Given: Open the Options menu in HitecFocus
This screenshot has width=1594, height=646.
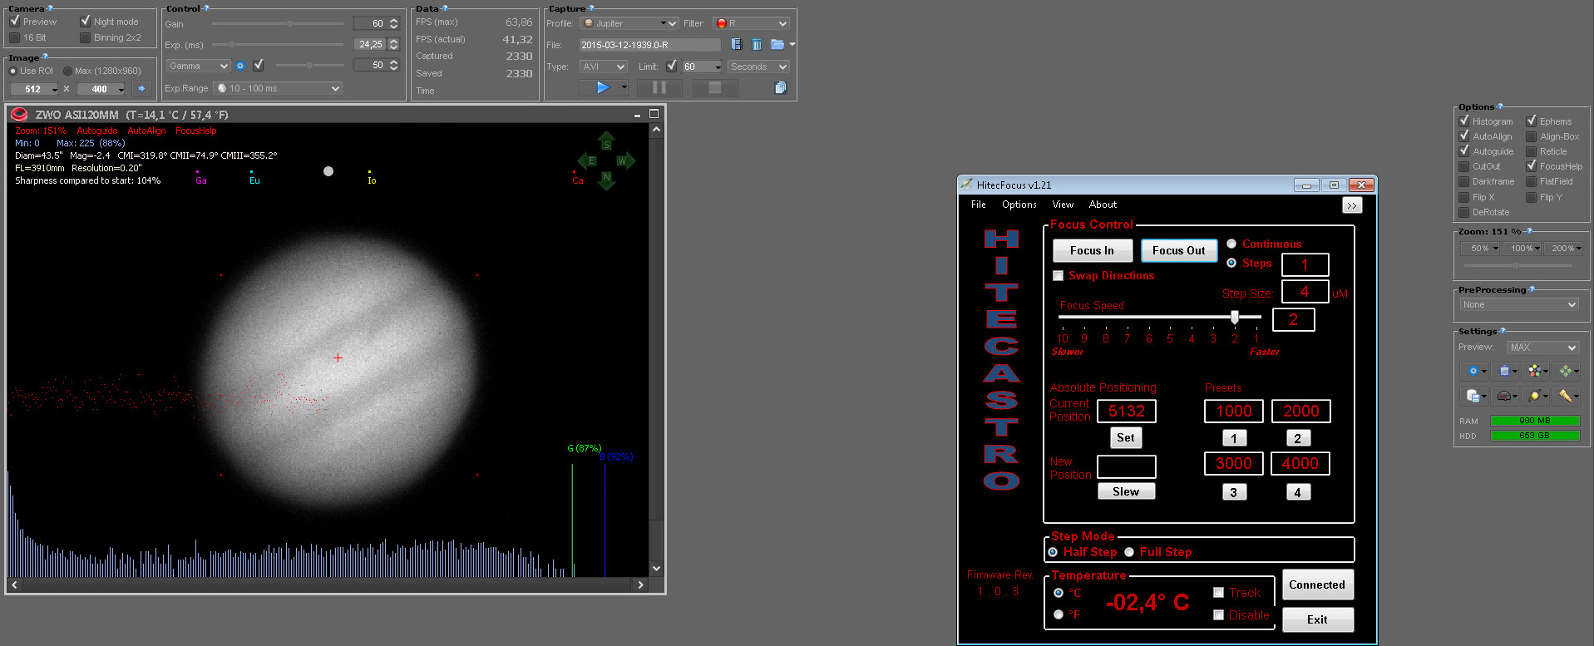Looking at the screenshot, I should (1019, 205).
